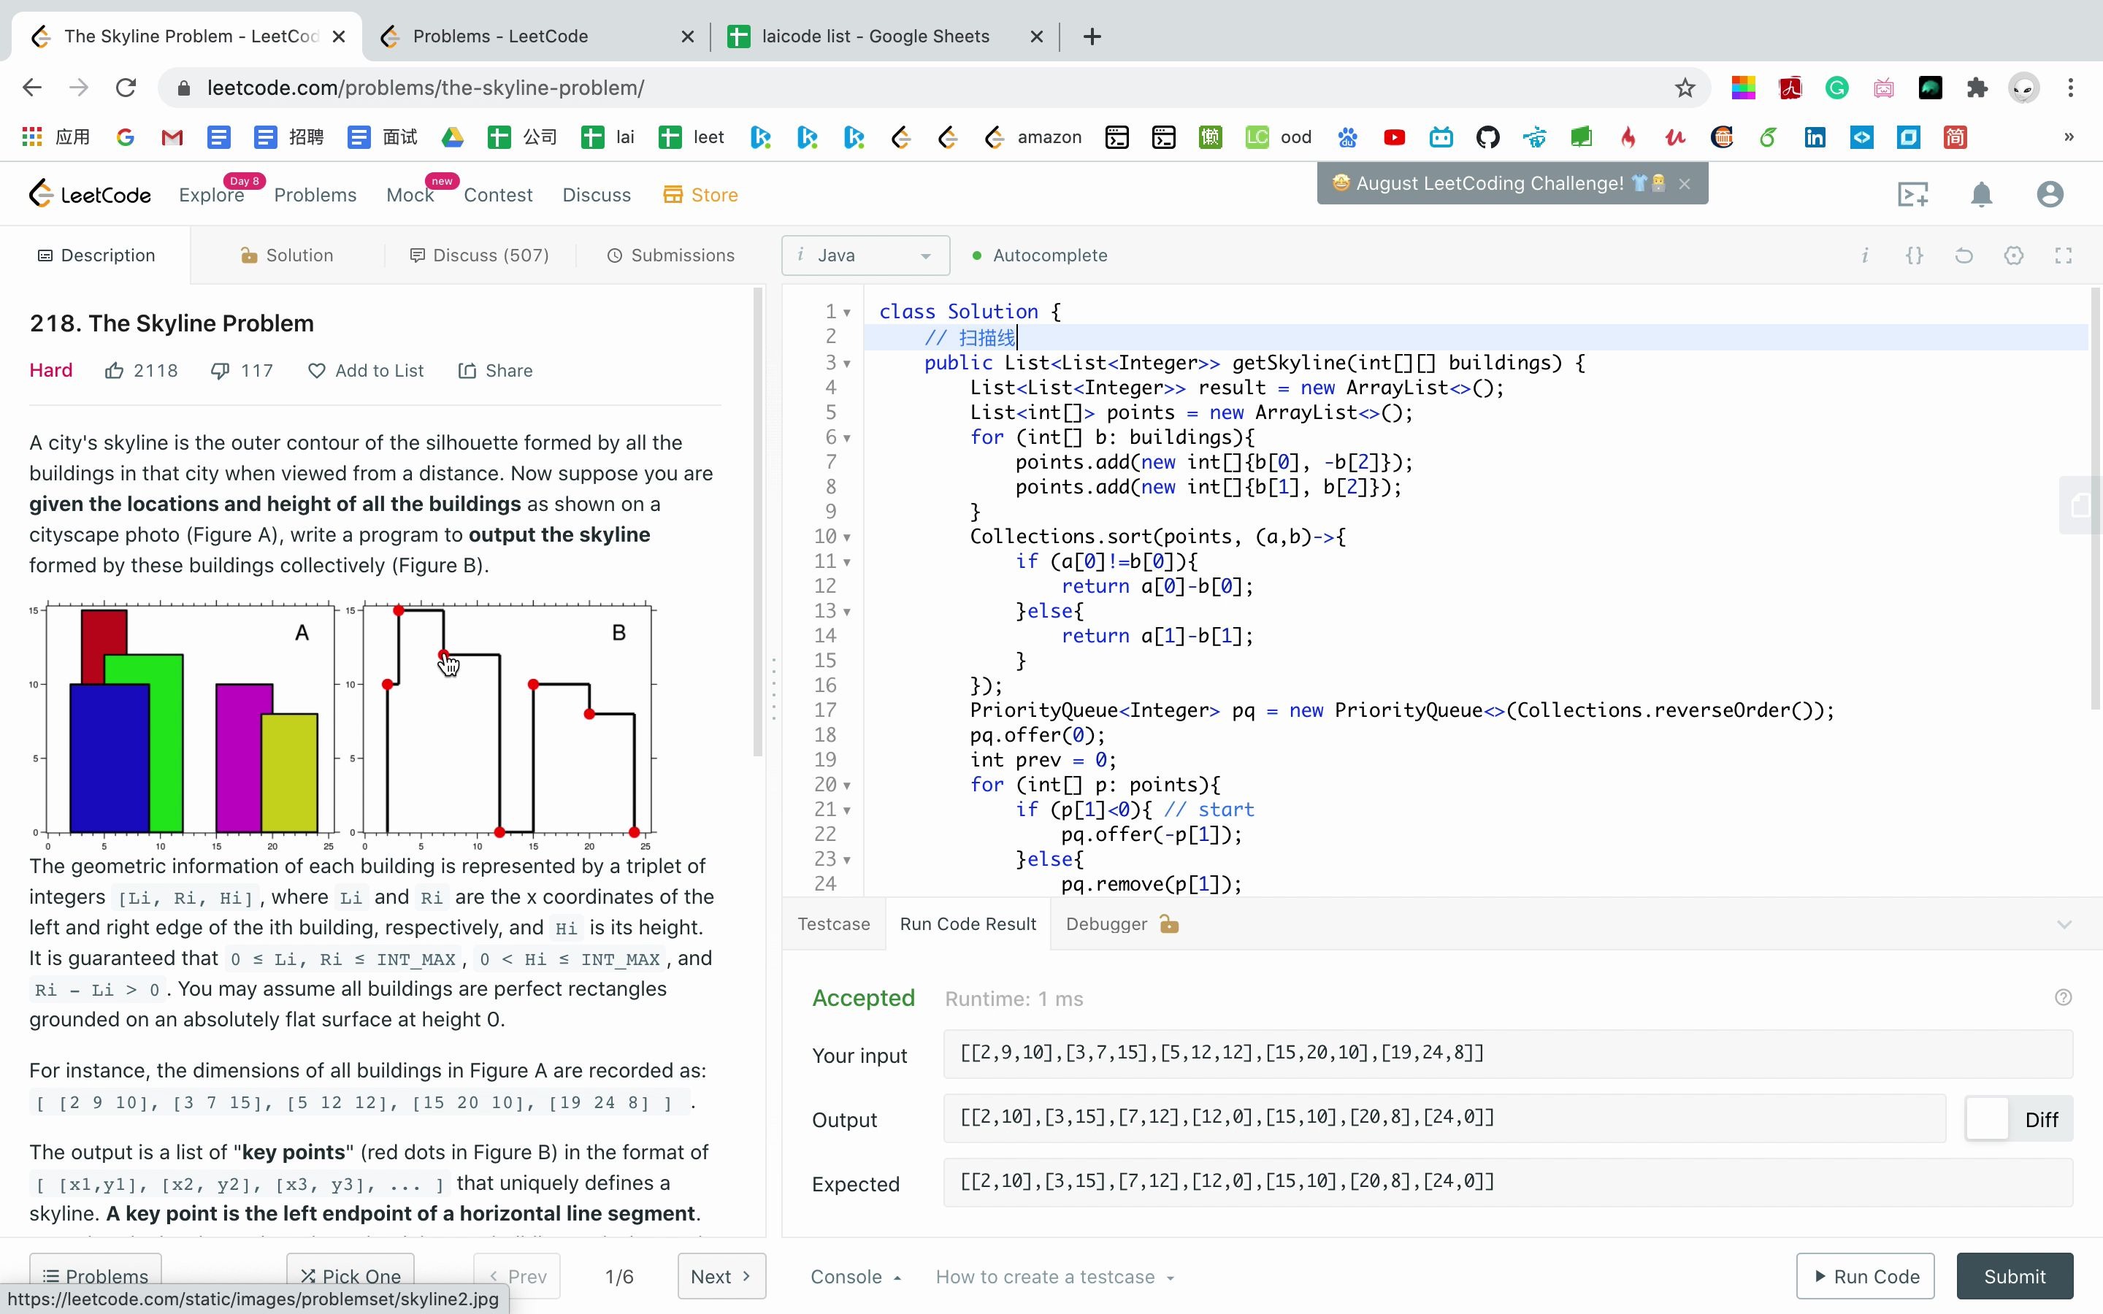Open editor settings gear icon
Image resolution: width=2103 pixels, height=1314 pixels.
(2013, 255)
